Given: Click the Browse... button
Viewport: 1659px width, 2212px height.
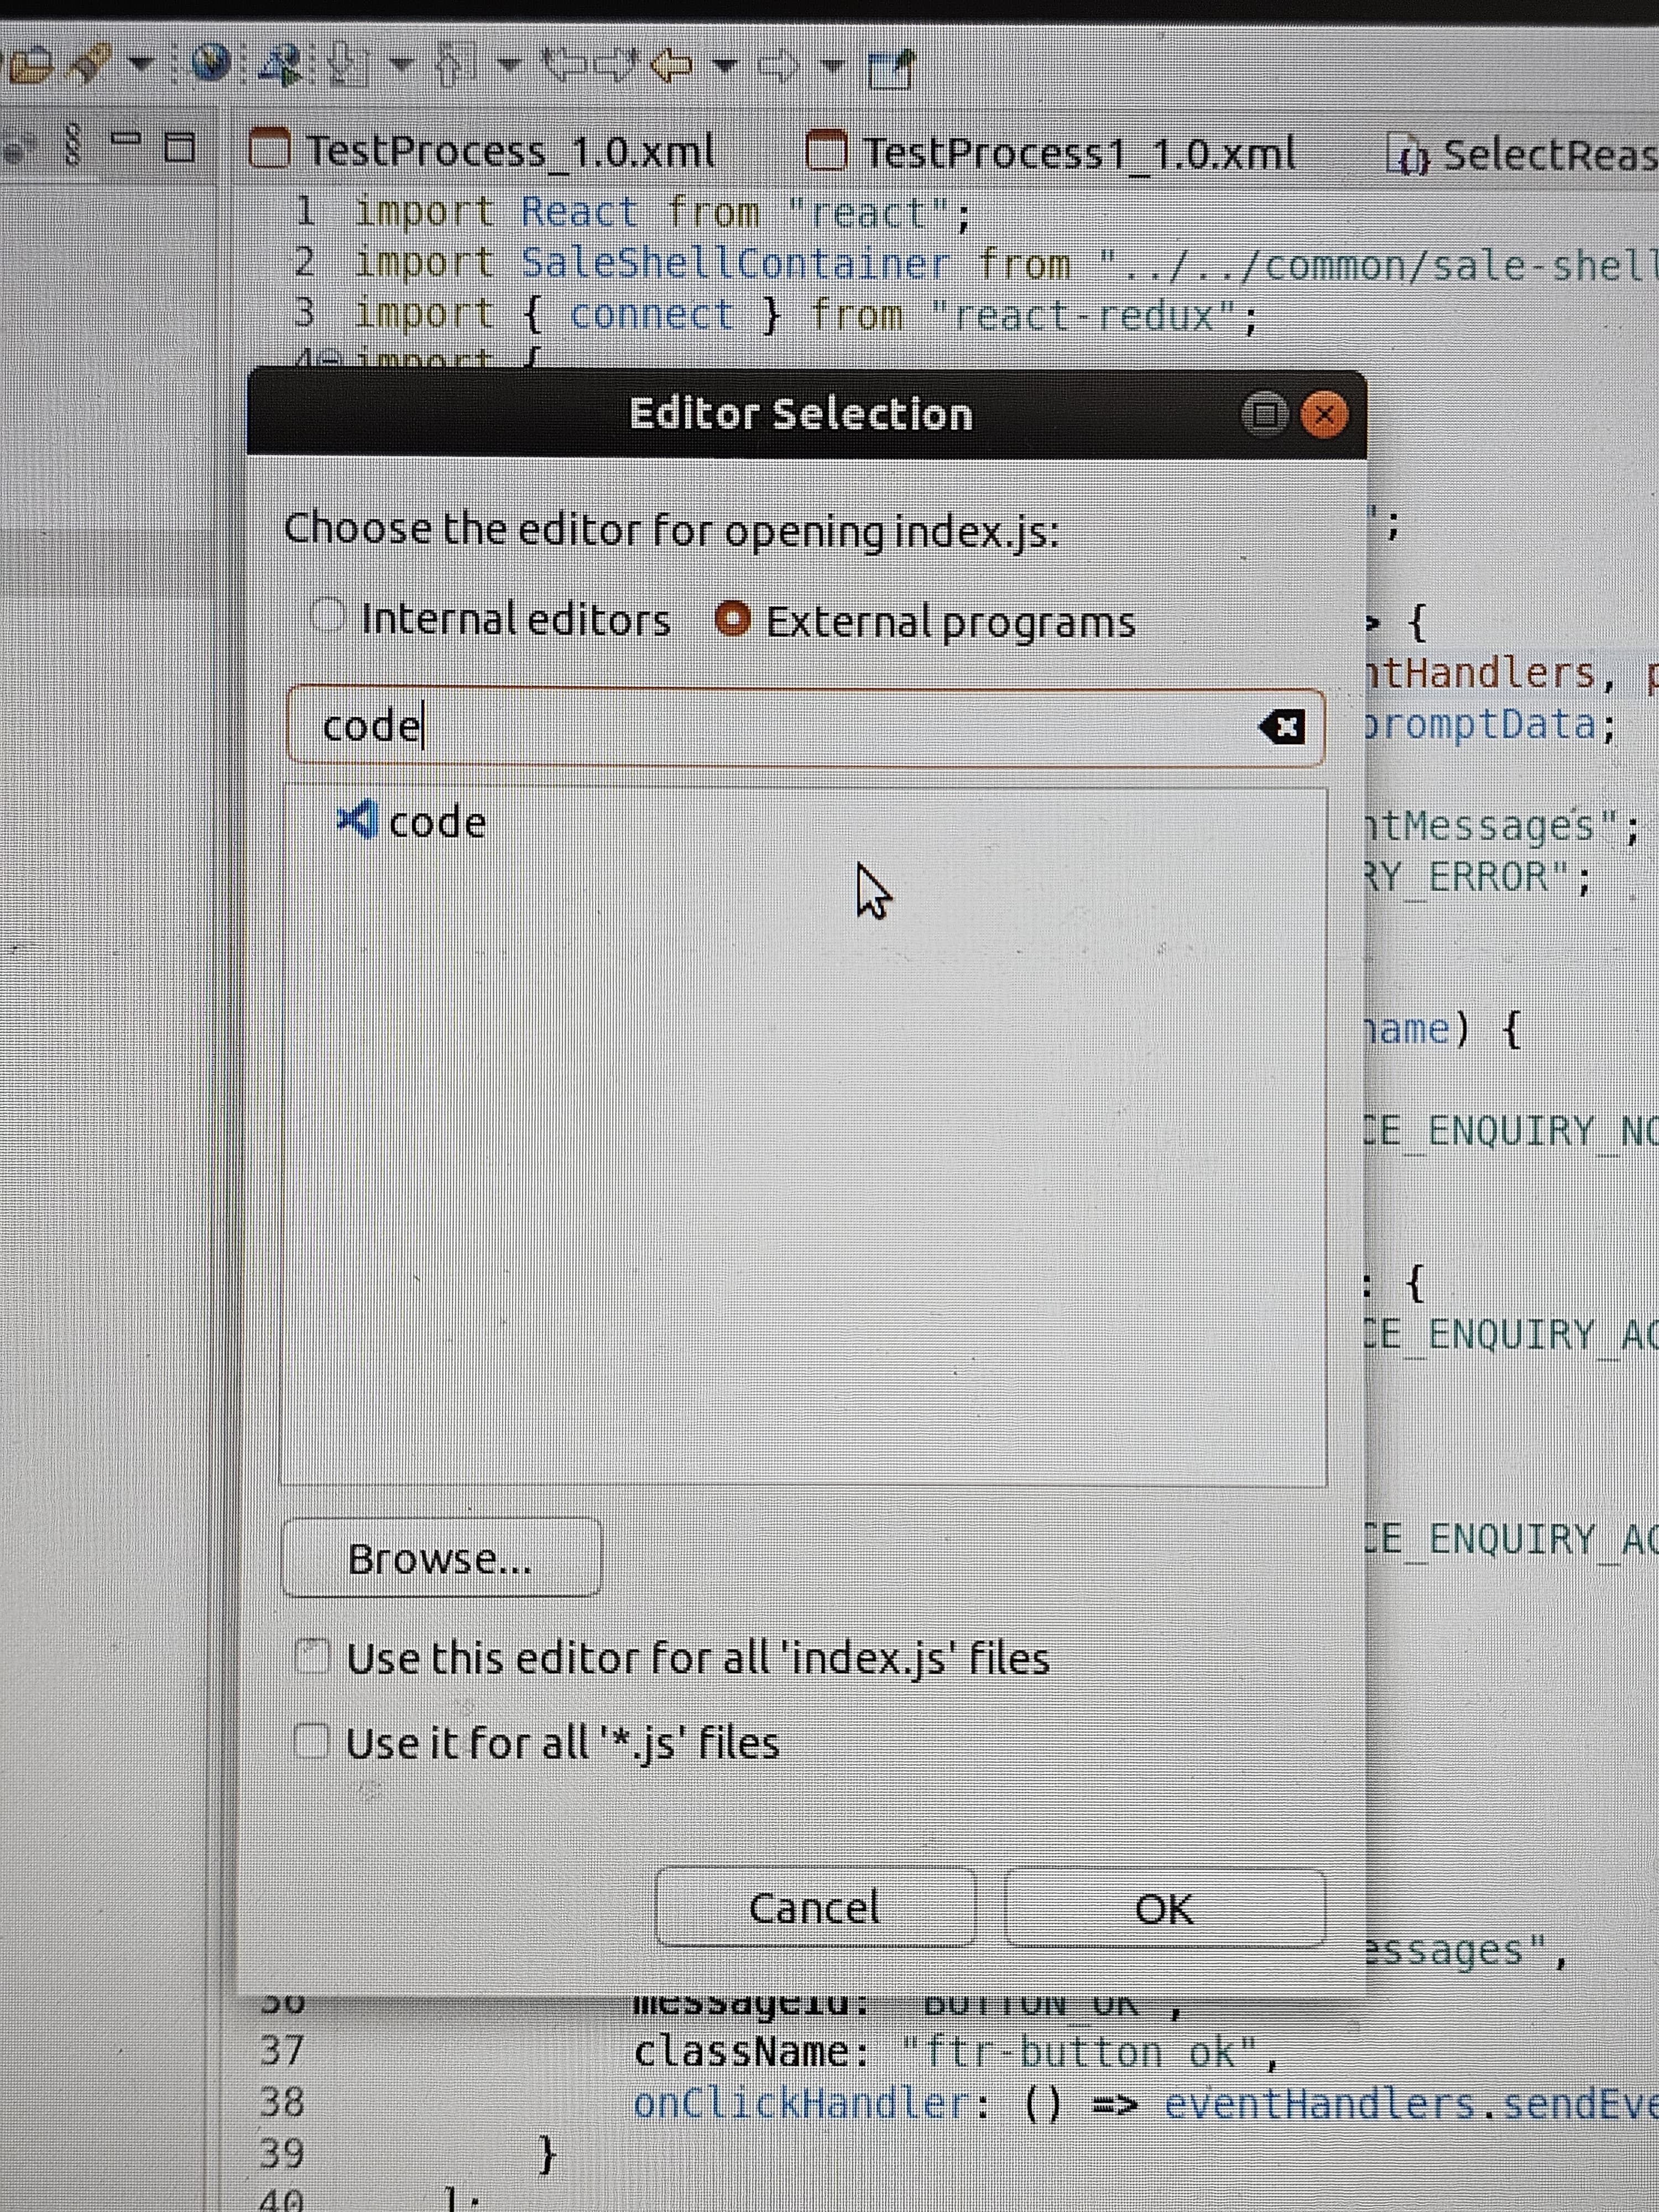Looking at the screenshot, I should click(441, 1558).
